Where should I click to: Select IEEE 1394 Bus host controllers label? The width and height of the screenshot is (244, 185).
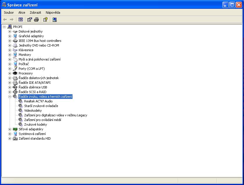click(x=40, y=41)
